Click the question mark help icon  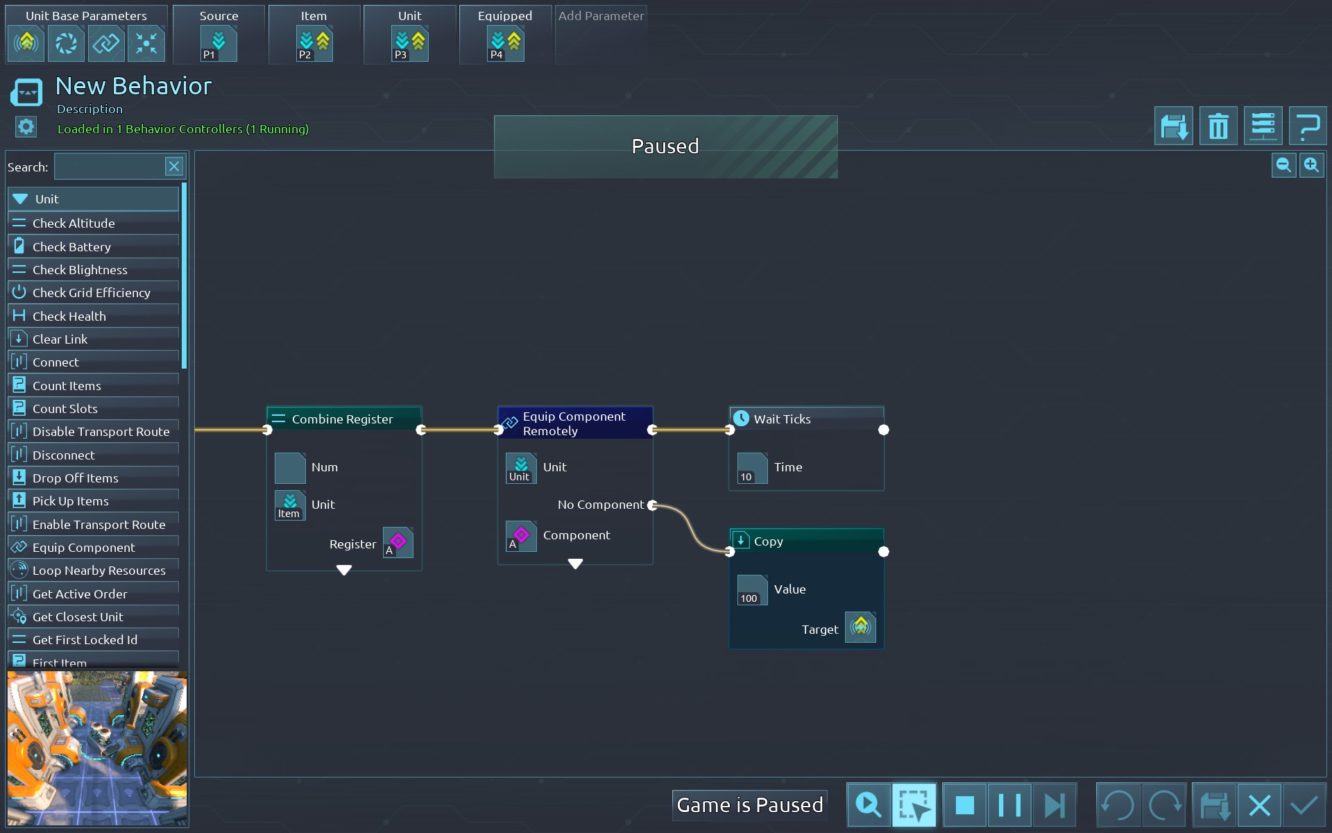(1308, 126)
